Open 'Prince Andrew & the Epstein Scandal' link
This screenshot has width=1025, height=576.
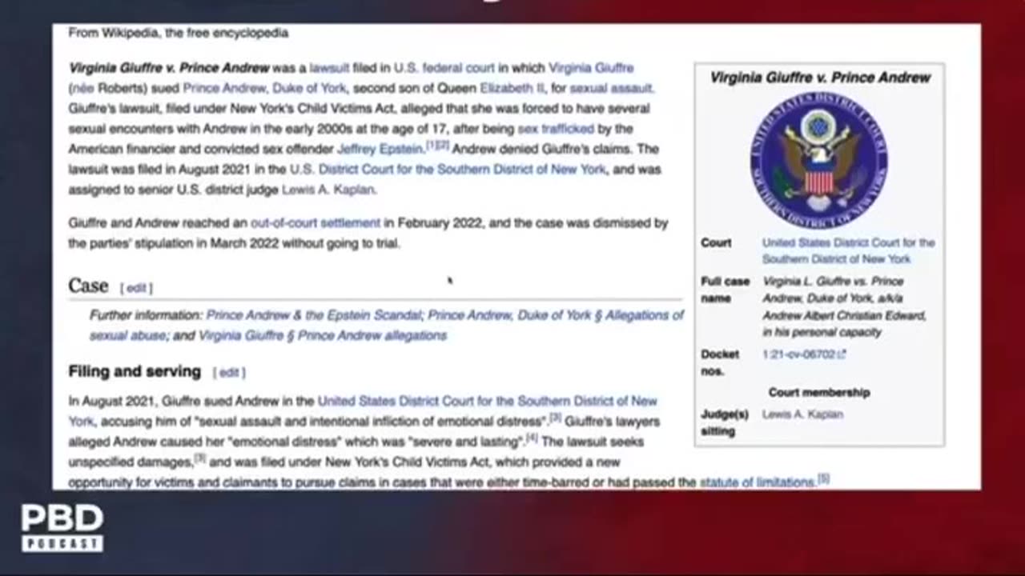coord(313,315)
